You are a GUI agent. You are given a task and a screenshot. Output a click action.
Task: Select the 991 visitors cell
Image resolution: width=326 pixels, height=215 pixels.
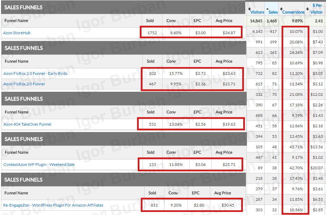pos(259,42)
